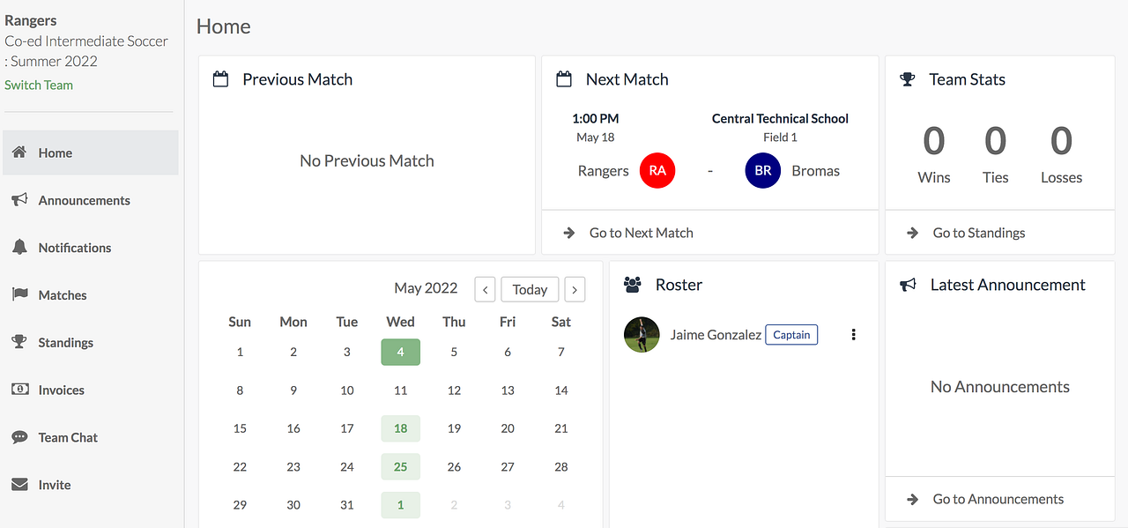Select Go to Announcements link
Image resolution: width=1128 pixels, height=528 pixels.
point(998,499)
